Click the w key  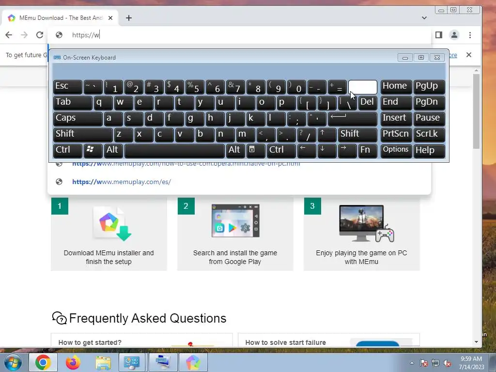124,103
